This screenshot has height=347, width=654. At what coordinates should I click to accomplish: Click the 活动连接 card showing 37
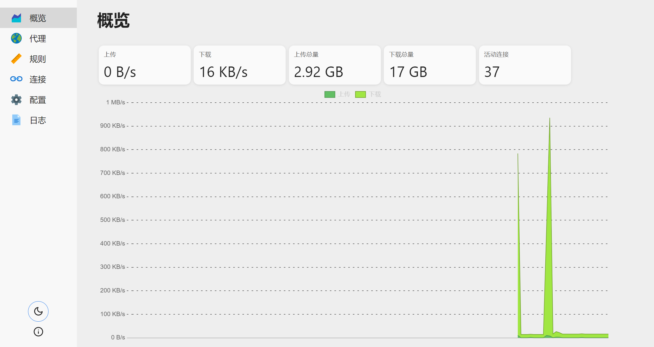click(x=525, y=65)
